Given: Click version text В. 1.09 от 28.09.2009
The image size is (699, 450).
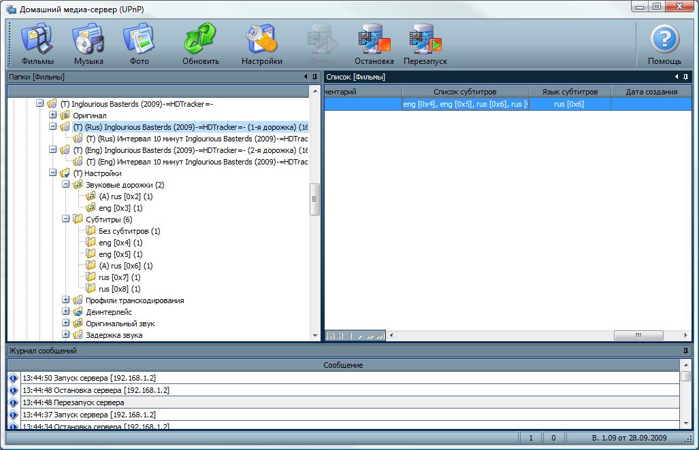Looking at the screenshot, I should (629, 438).
